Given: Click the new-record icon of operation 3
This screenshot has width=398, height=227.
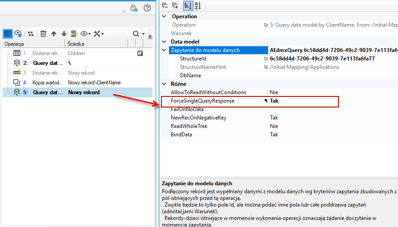Looking at the screenshot, I should (17, 72).
